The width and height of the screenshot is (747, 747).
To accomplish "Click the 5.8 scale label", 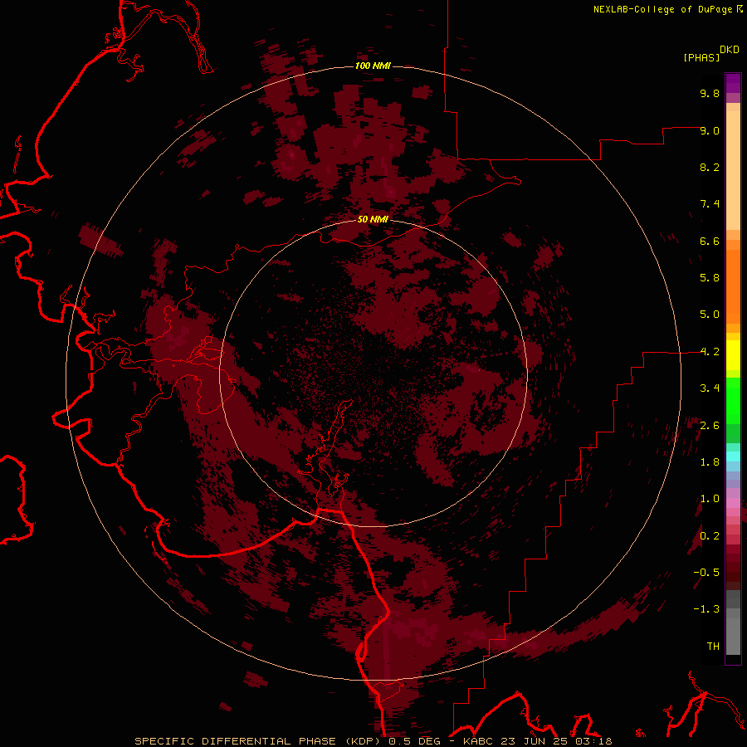I will [710, 278].
